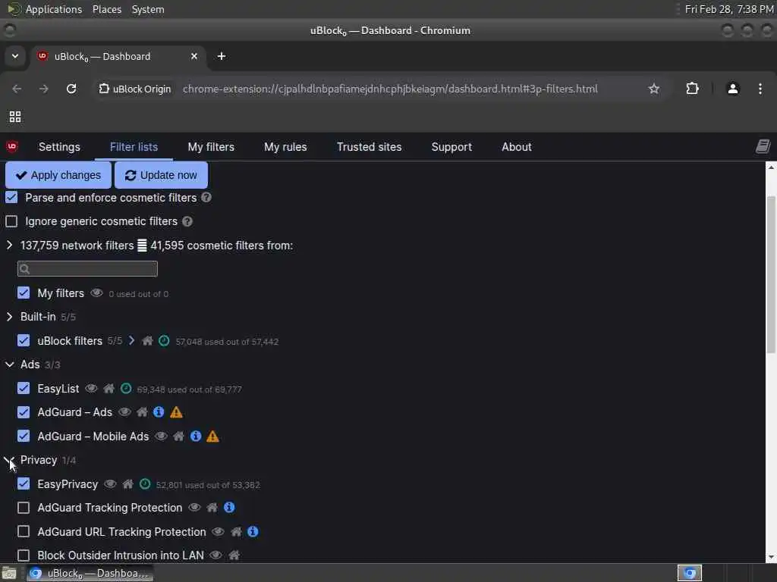Open help for Ignore generic cosmetic filters

point(187,221)
